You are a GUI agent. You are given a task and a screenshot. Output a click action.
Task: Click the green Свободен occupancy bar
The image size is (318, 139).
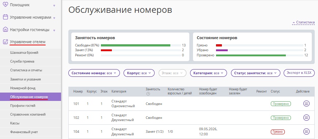(136, 45)
